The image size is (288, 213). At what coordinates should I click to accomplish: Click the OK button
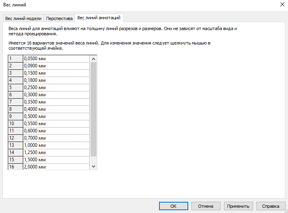[x=173, y=206]
